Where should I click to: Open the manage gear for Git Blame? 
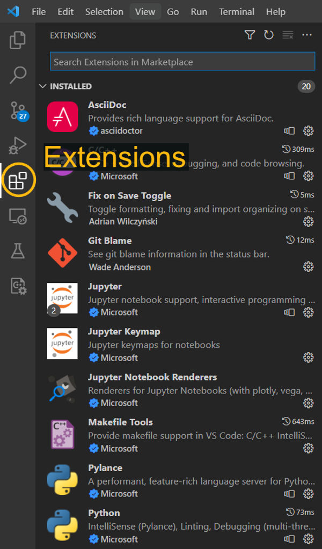pos(308,267)
